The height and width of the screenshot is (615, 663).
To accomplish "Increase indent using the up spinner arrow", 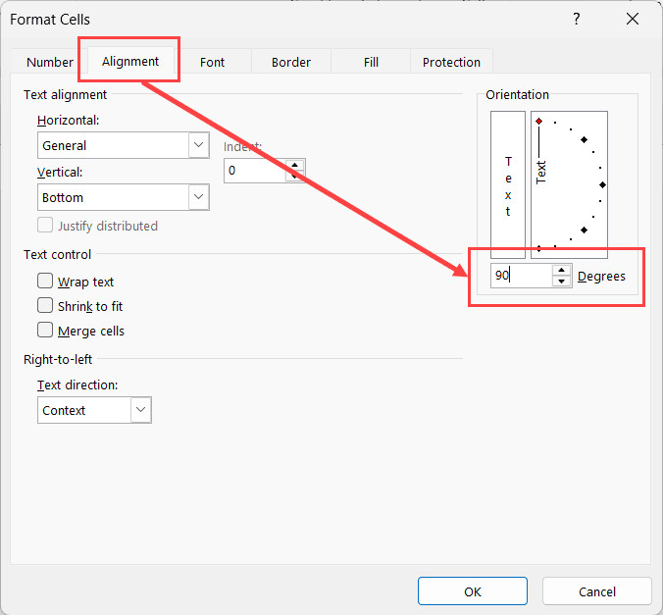I will pyautogui.click(x=295, y=165).
